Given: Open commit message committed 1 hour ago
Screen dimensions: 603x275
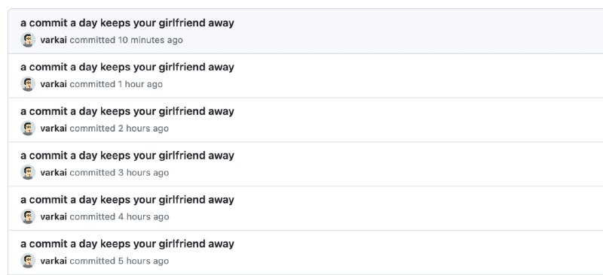Looking at the screenshot, I should click(x=127, y=67).
